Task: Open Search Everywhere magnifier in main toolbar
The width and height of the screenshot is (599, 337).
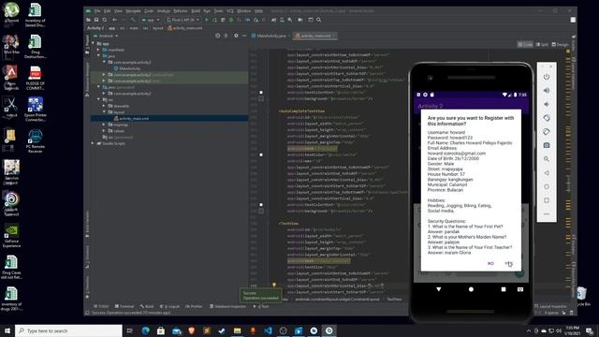Action: click(318, 20)
